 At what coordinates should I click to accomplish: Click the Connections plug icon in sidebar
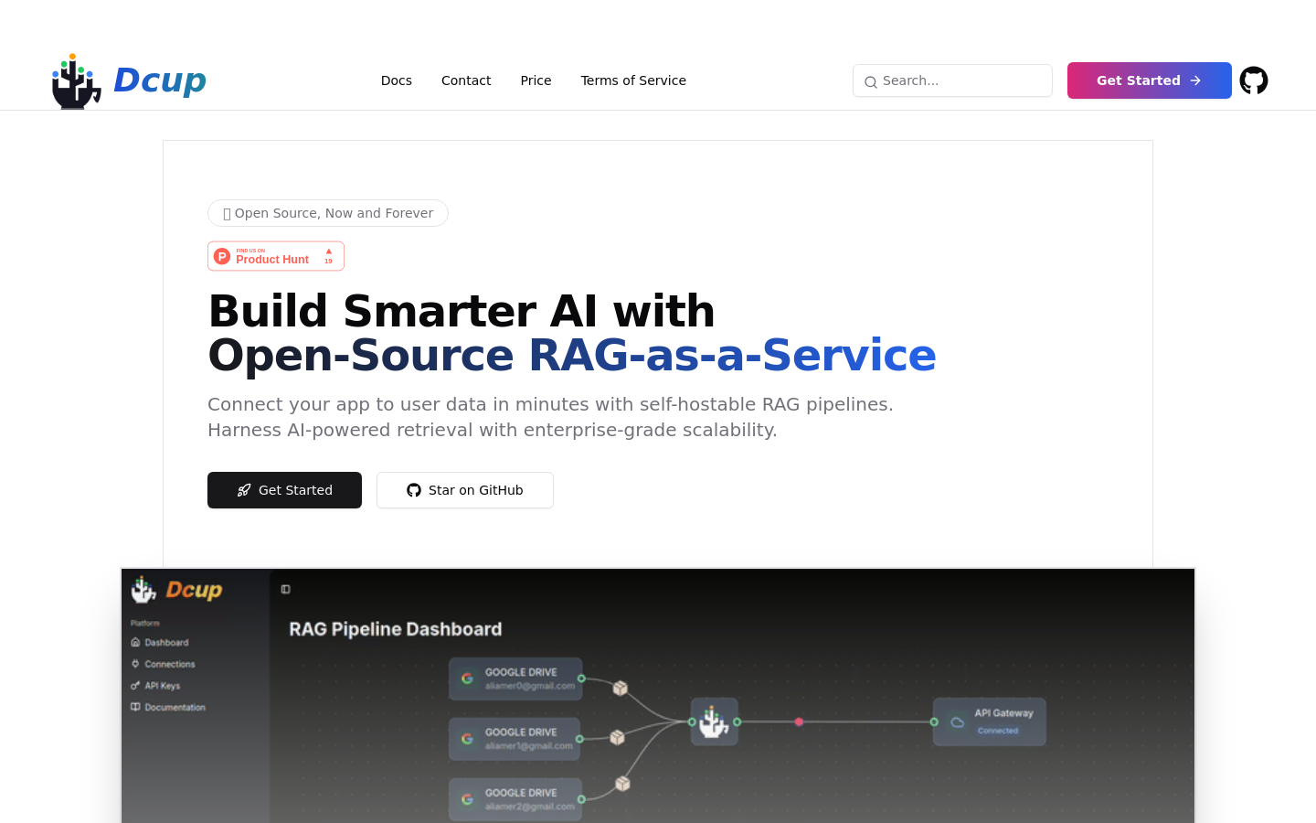click(x=135, y=664)
